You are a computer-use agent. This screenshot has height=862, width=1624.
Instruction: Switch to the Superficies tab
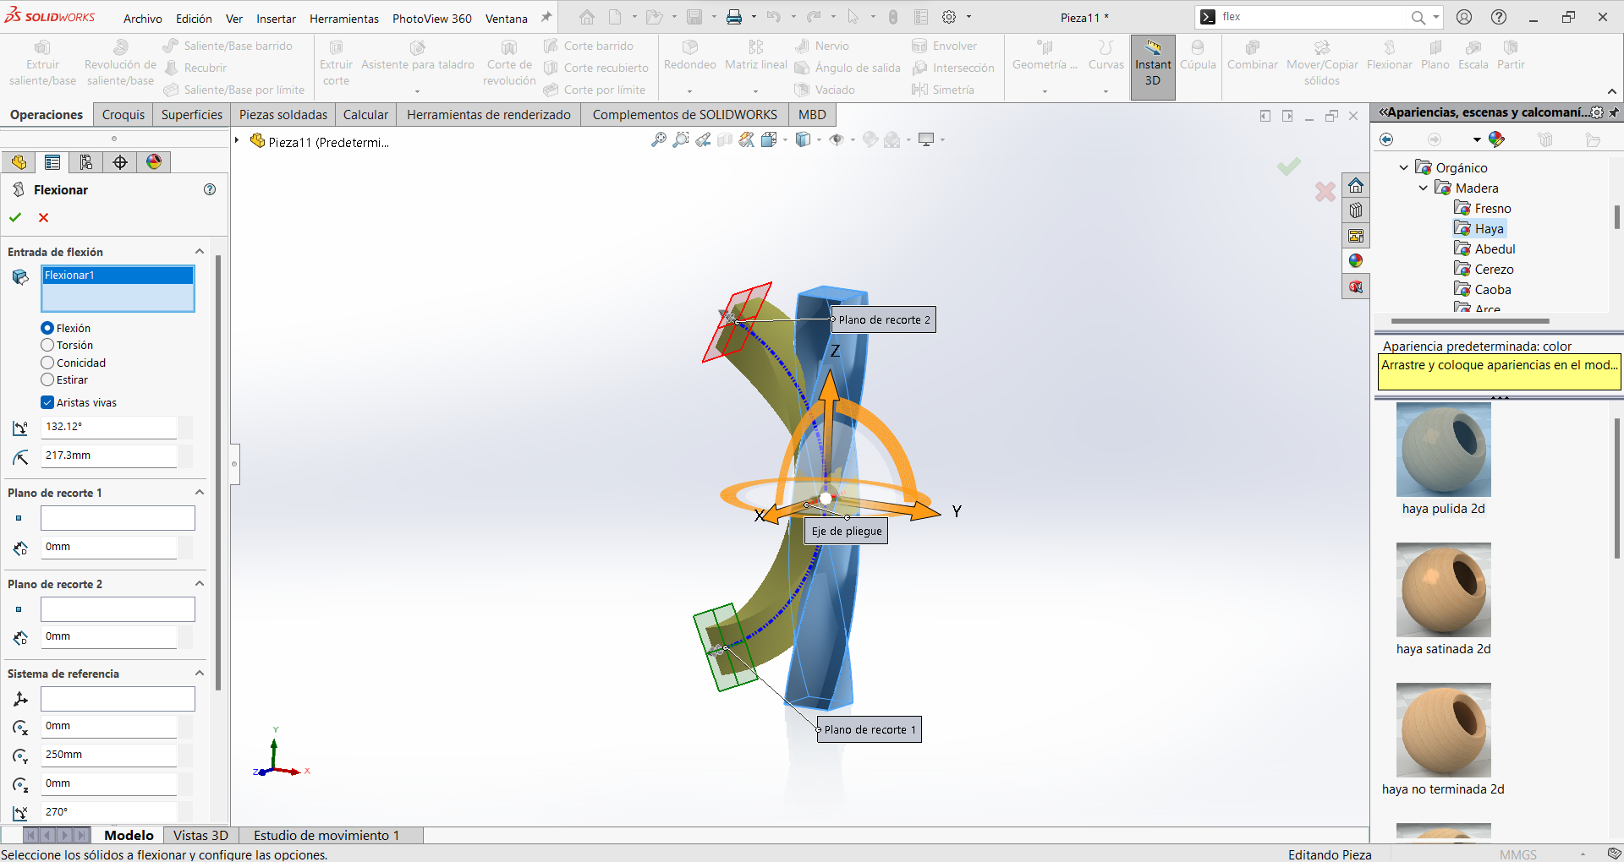tap(192, 115)
